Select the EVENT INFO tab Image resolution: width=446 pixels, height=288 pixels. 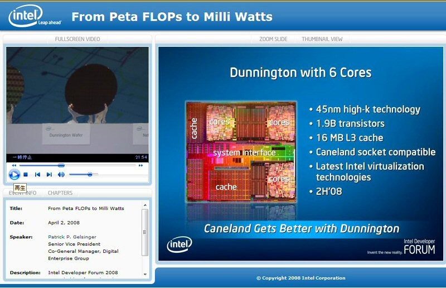click(x=22, y=193)
